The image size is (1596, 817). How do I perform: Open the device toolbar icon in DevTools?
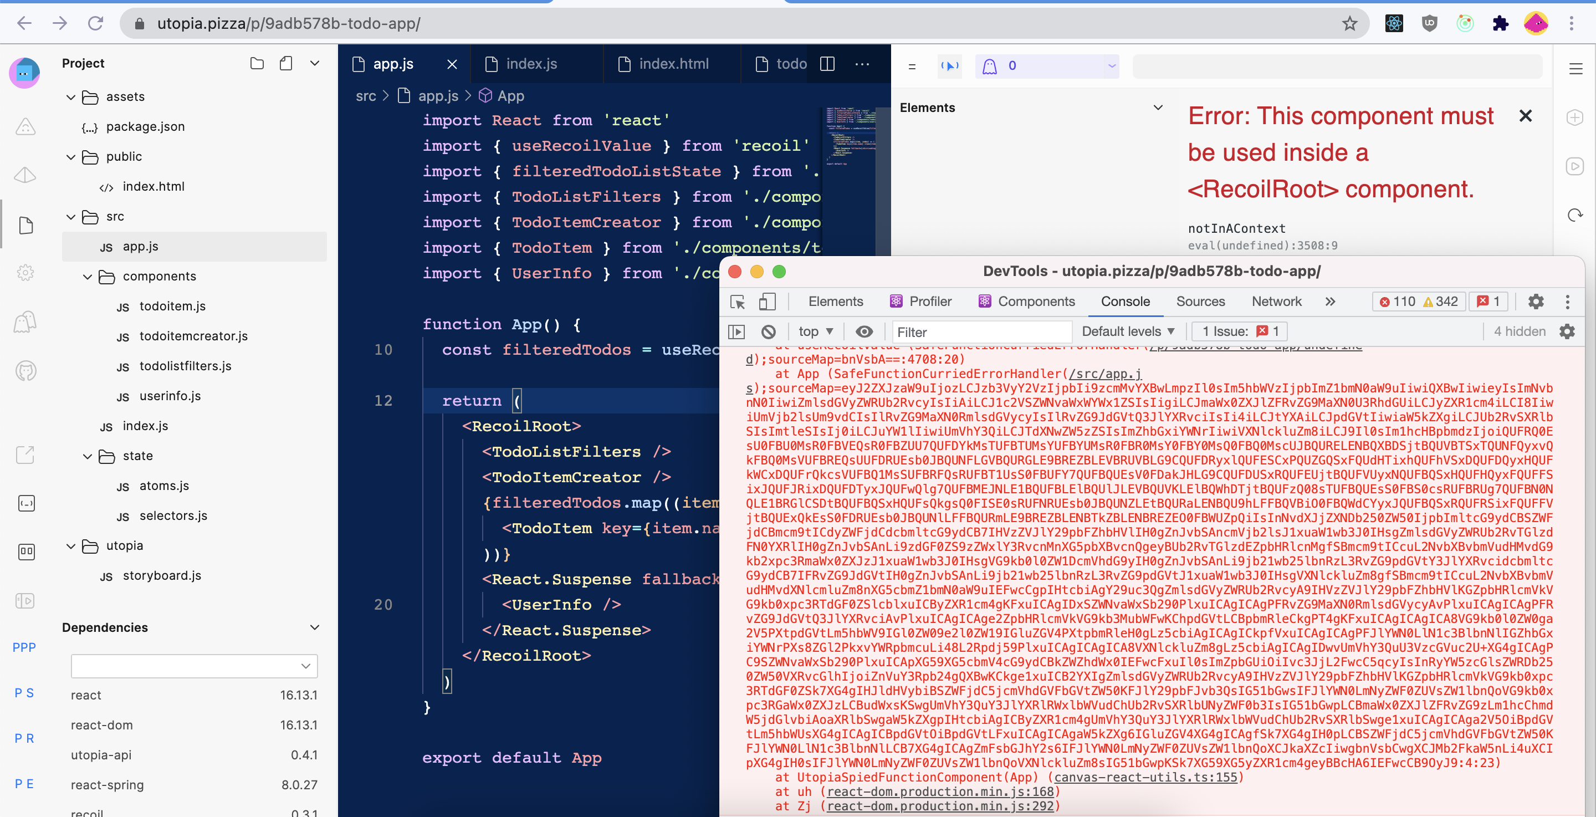767,302
